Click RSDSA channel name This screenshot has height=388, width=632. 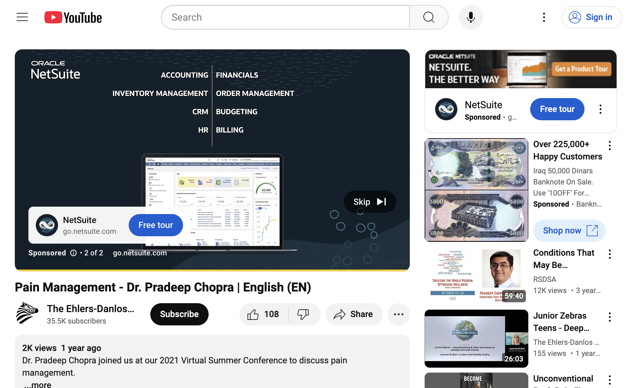coord(545,279)
